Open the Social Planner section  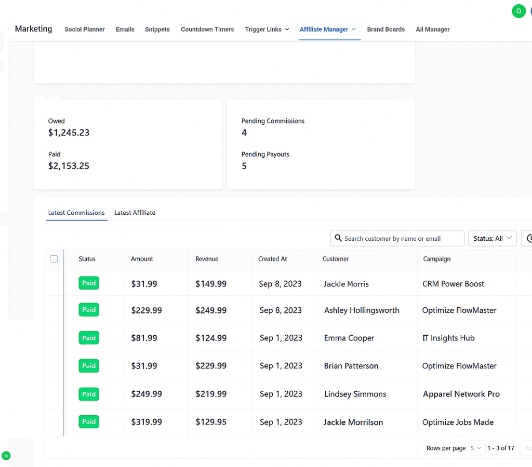coord(85,30)
